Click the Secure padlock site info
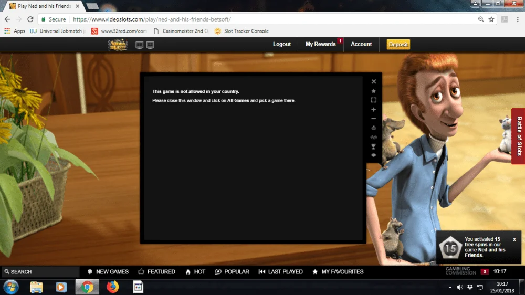The height and width of the screenshot is (295, 525). (x=54, y=19)
